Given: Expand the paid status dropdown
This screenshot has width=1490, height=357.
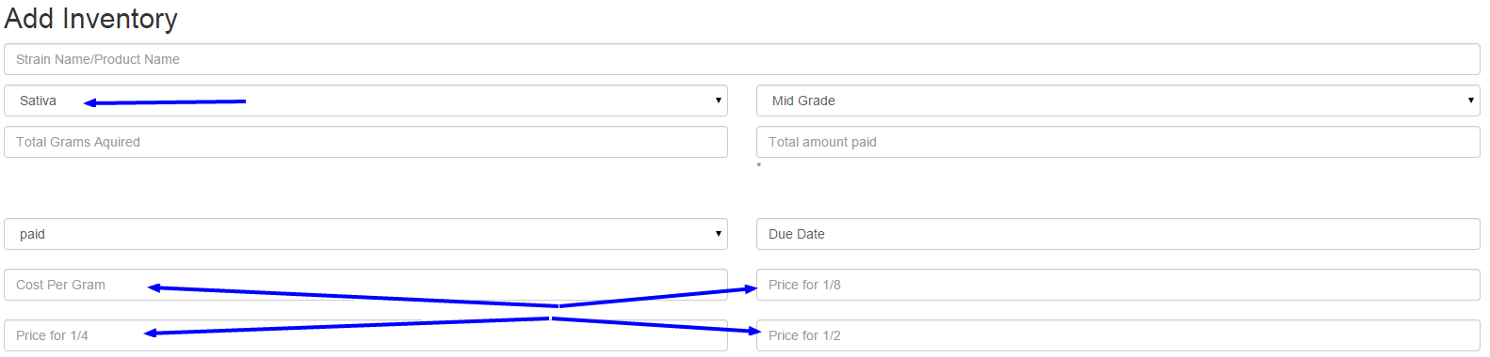Looking at the screenshot, I should tap(365, 234).
